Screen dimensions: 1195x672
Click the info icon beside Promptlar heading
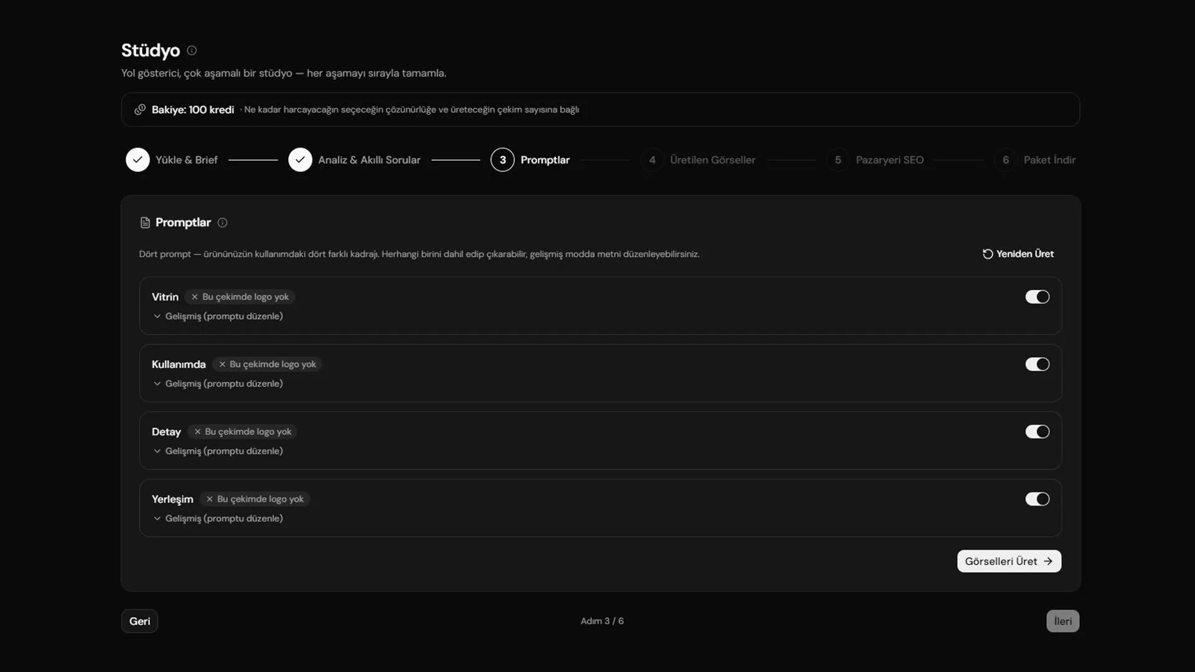point(222,223)
